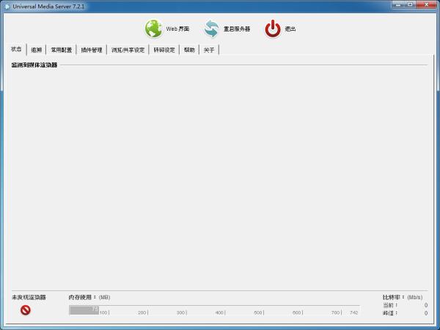440x330 pixels.
Task: Open the 追溯 tab
Action: (36, 50)
